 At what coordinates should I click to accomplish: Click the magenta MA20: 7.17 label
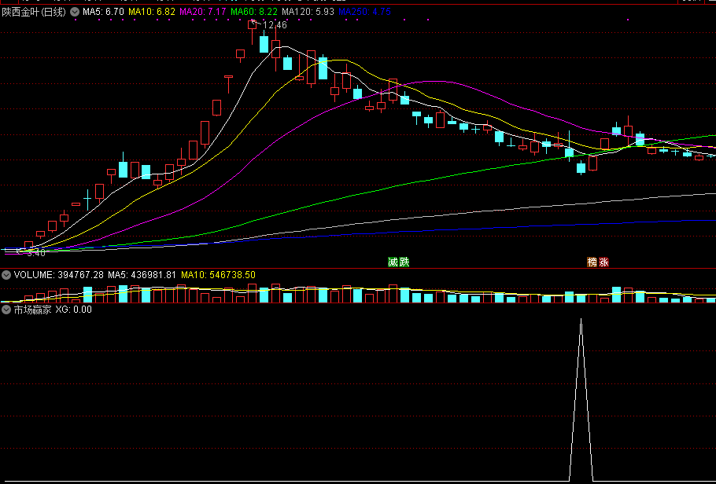pyautogui.click(x=203, y=12)
